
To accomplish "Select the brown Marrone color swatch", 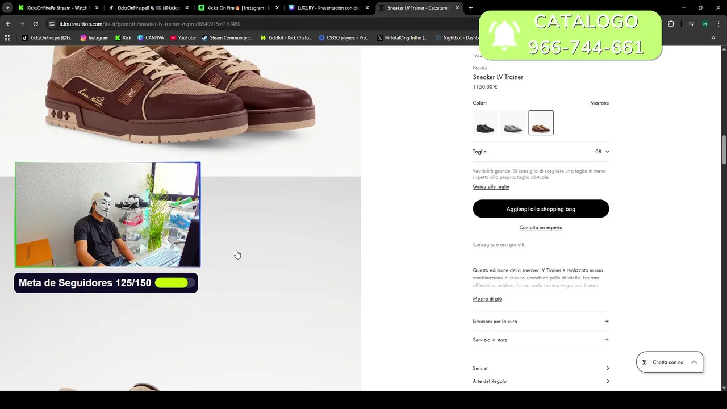I will pos(541,123).
